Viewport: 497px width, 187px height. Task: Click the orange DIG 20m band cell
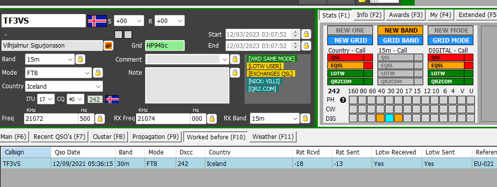tap(399, 118)
